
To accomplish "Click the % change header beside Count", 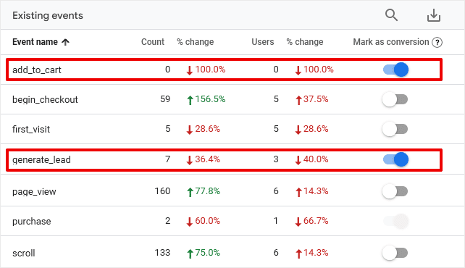I will coord(195,42).
